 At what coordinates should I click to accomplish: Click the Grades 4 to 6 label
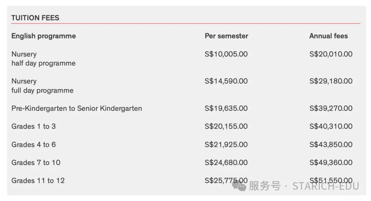point(34,144)
